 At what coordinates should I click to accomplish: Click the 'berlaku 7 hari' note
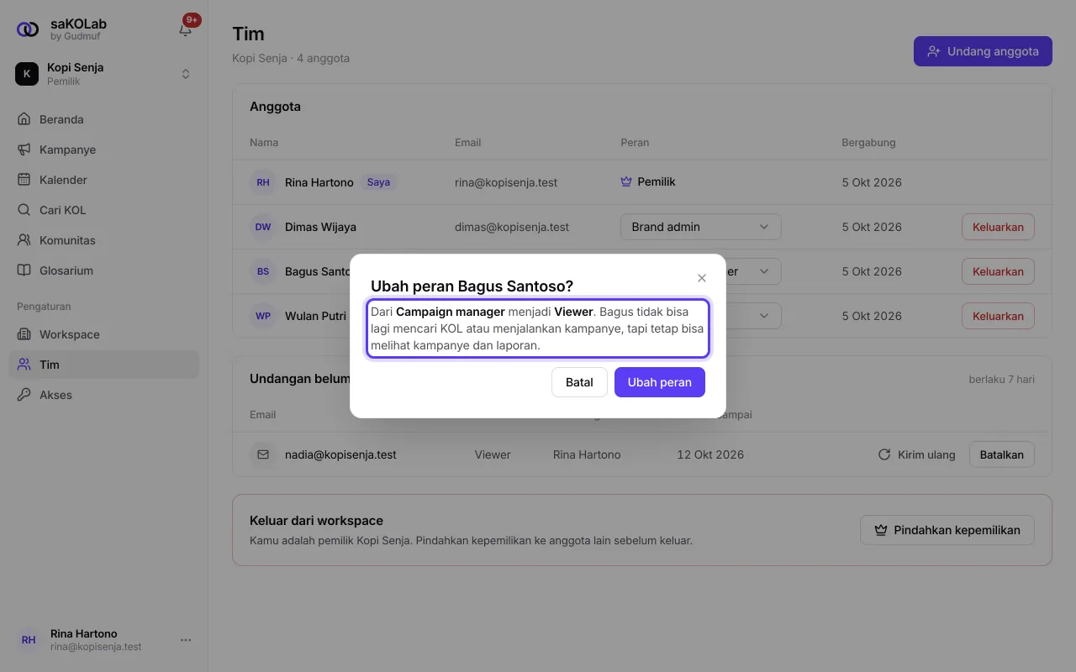pyautogui.click(x=1002, y=380)
